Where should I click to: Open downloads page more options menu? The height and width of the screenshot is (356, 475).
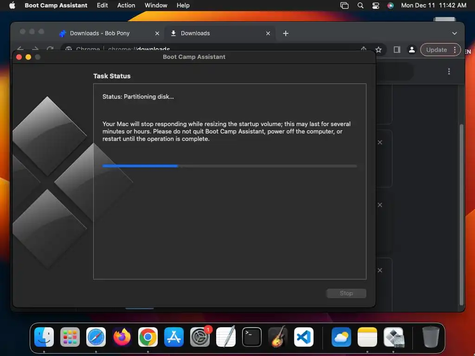click(449, 71)
